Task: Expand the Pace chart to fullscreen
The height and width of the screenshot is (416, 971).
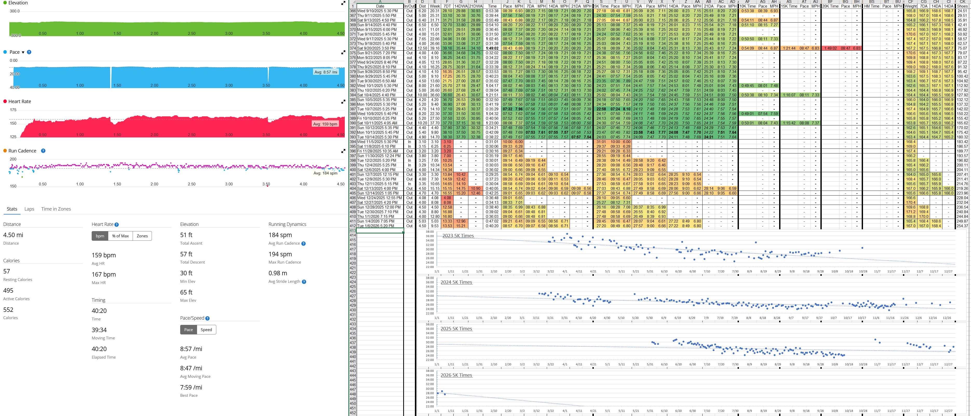Action: [x=343, y=52]
